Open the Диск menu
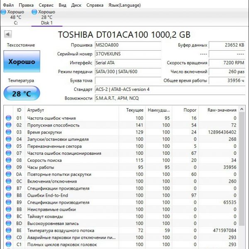The width and height of the screenshot is (249, 249). [x=76, y=5]
